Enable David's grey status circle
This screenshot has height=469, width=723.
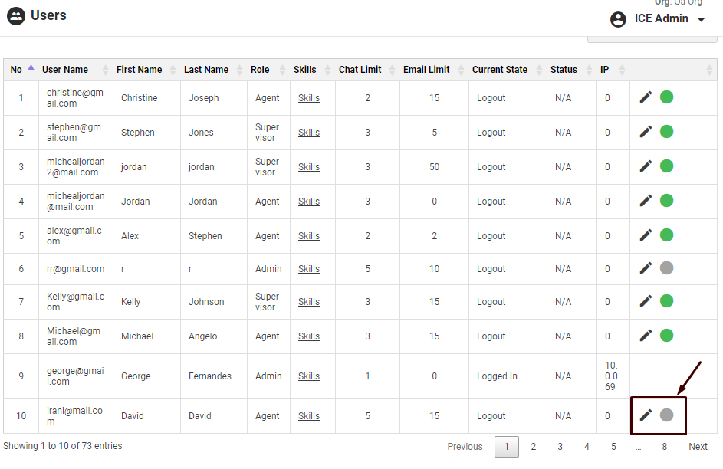(666, 415)
